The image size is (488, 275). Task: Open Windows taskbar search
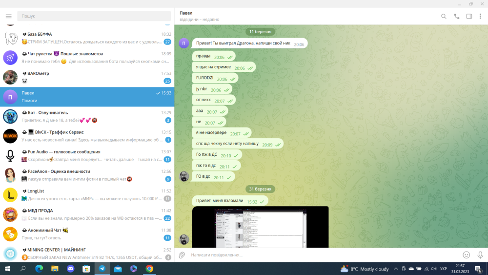click(23, 269)
